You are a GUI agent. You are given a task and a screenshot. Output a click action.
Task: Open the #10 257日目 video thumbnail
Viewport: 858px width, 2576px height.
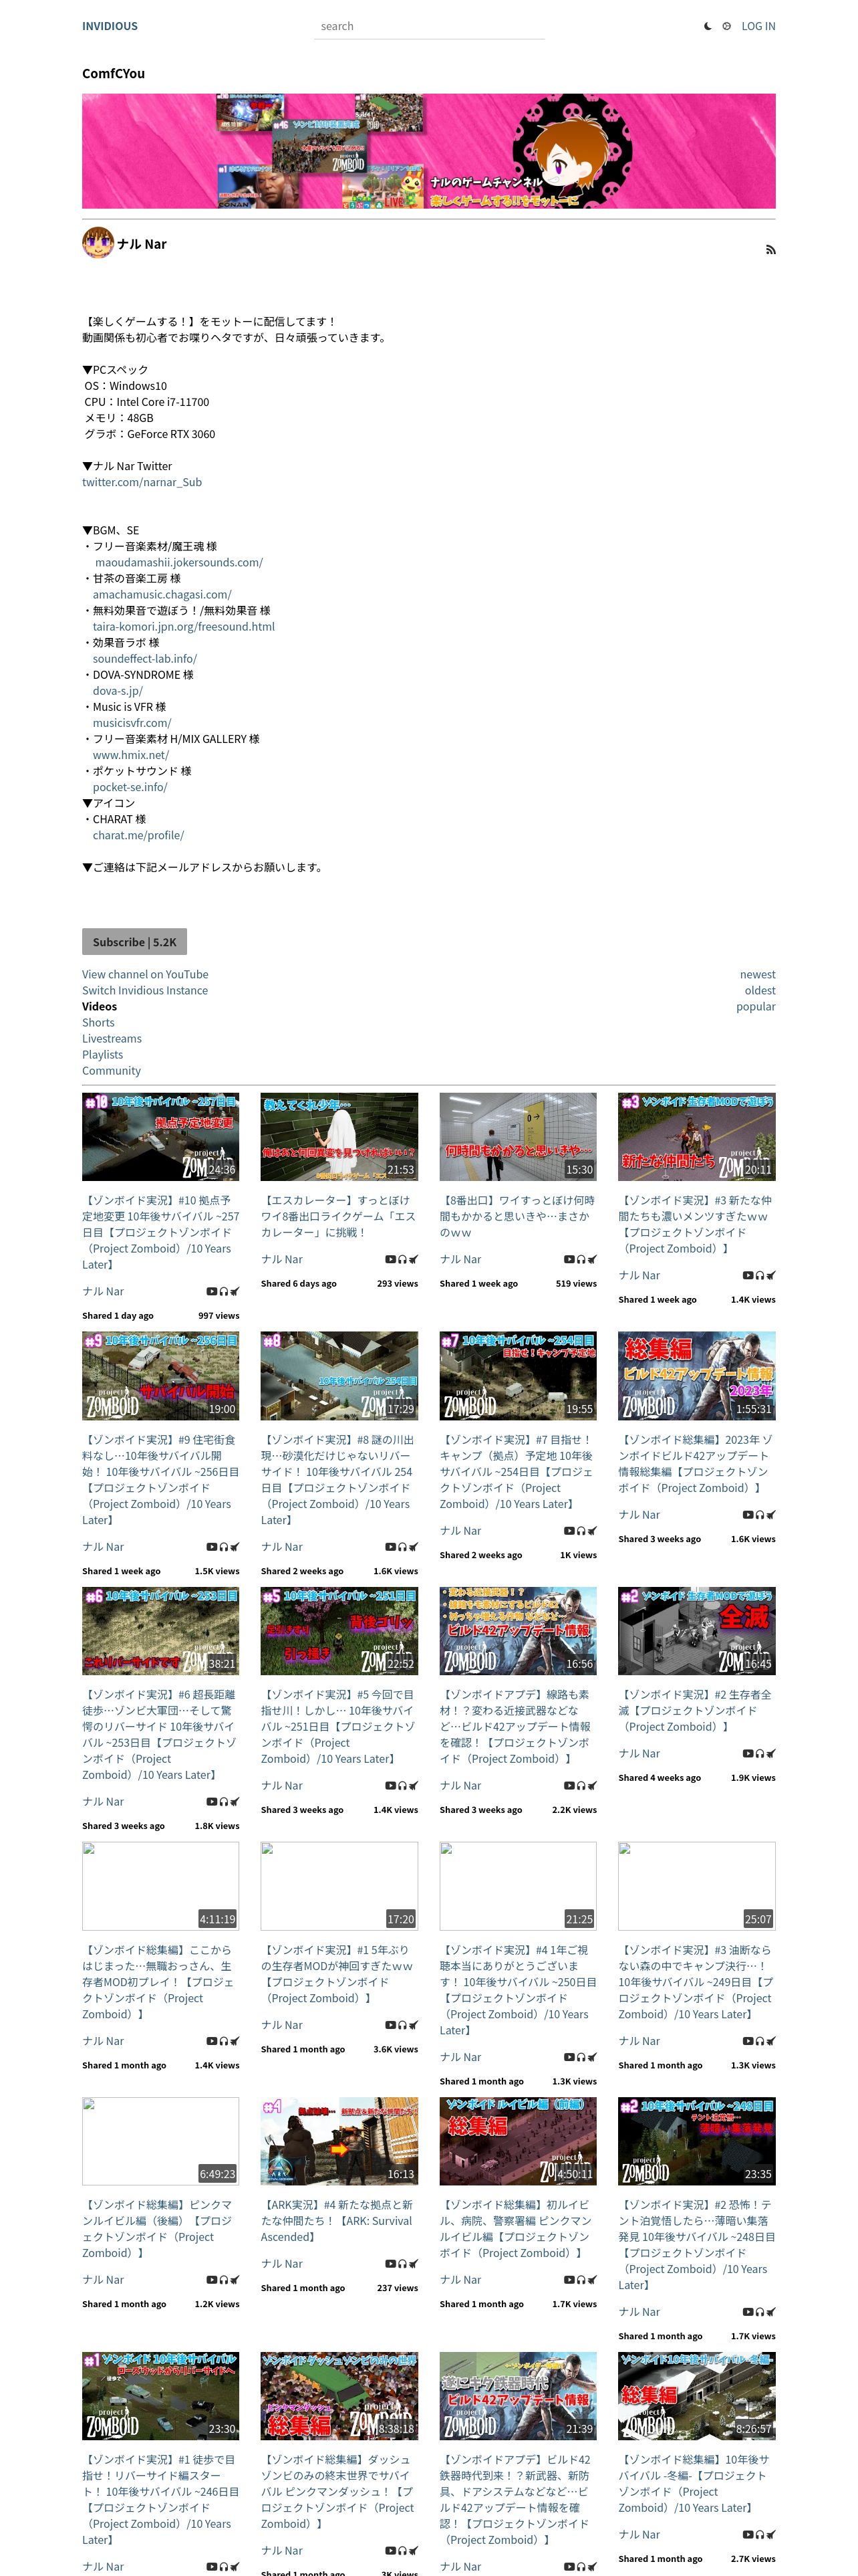[161, 1136]
